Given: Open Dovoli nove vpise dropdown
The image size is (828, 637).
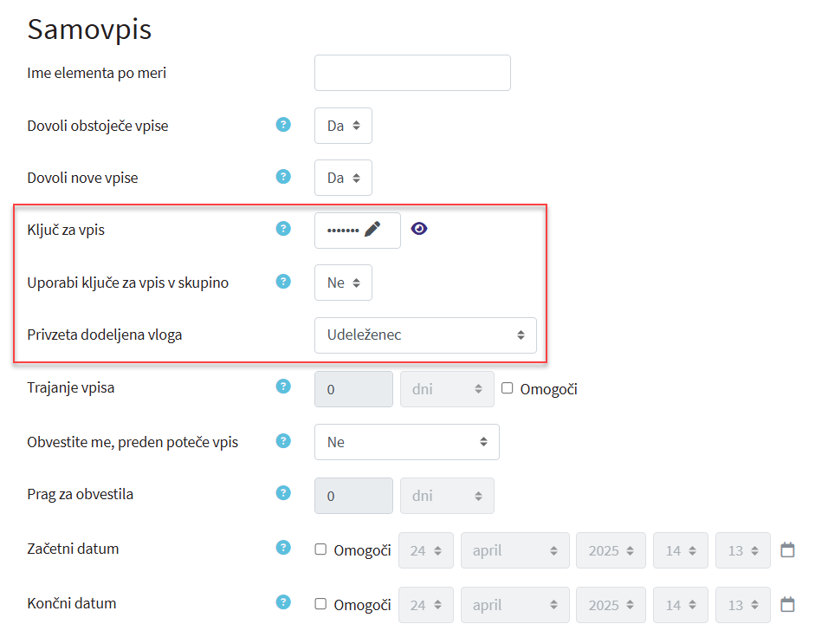Looking at the screenshot, I should tap(343, 178).
